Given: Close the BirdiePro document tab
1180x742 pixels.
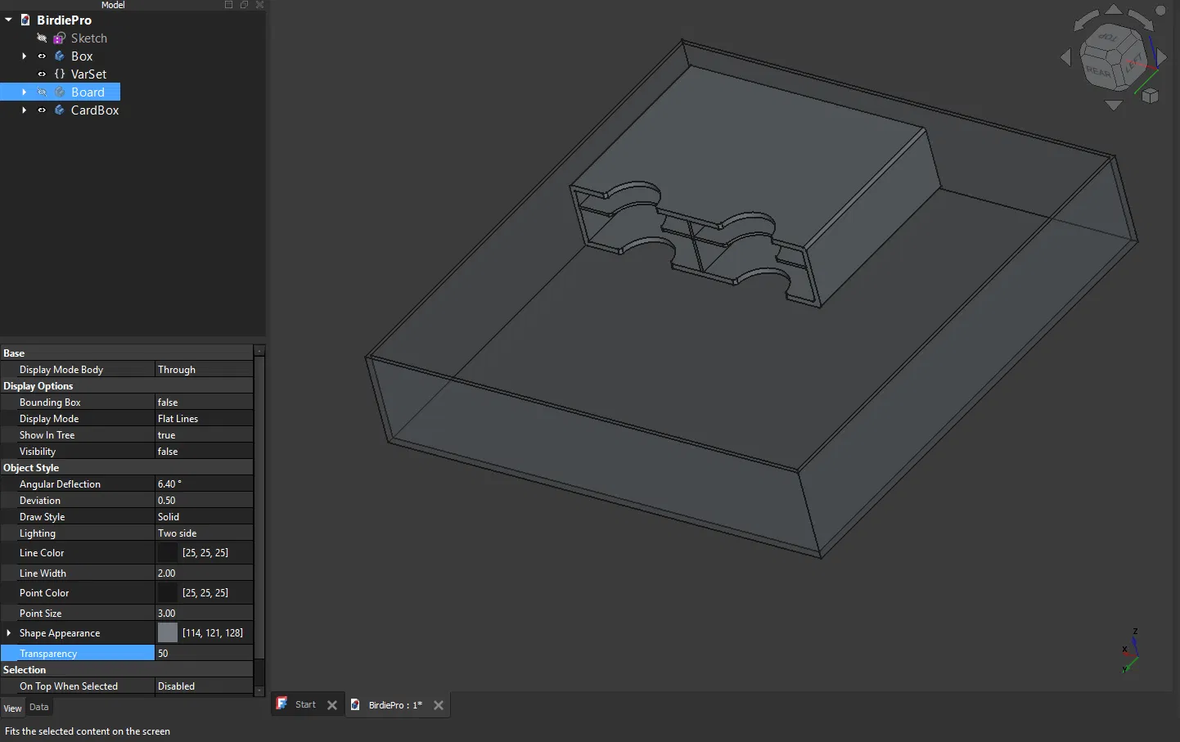Looking at the screenshot, I should pyautogui.click(x=439, y=705).
